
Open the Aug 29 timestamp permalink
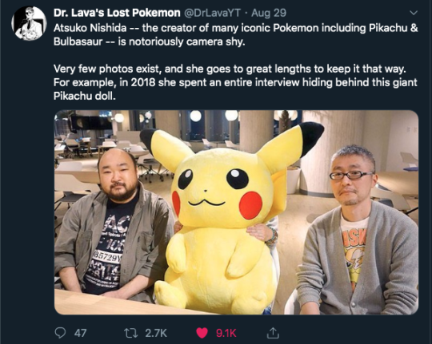click(x=269, y=13)
